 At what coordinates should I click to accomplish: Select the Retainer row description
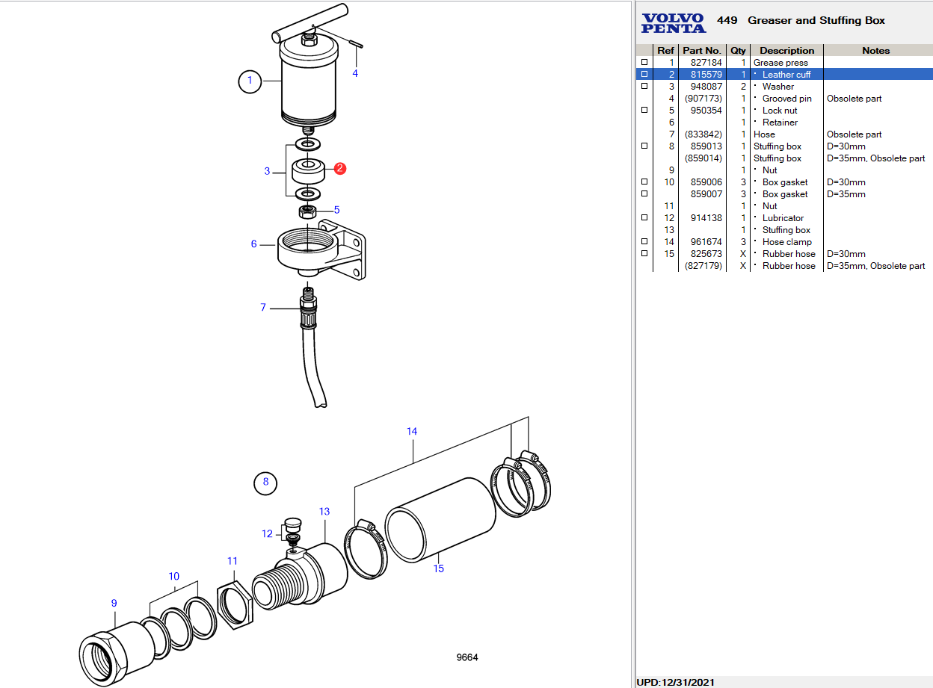tap(780, 123)
